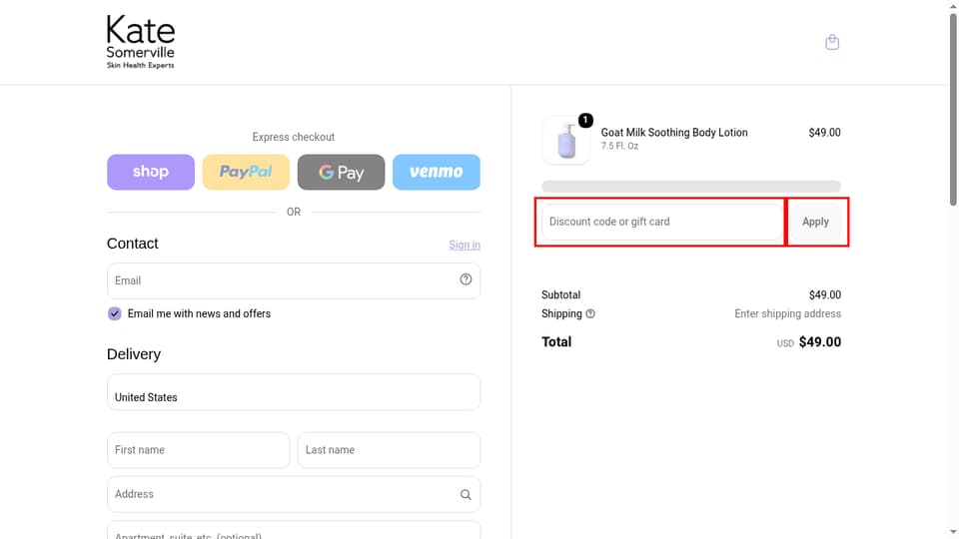Click the Goat Milk Soothing Body Lotion title
Screen dimensions: 959x539
tap(674, 133)
